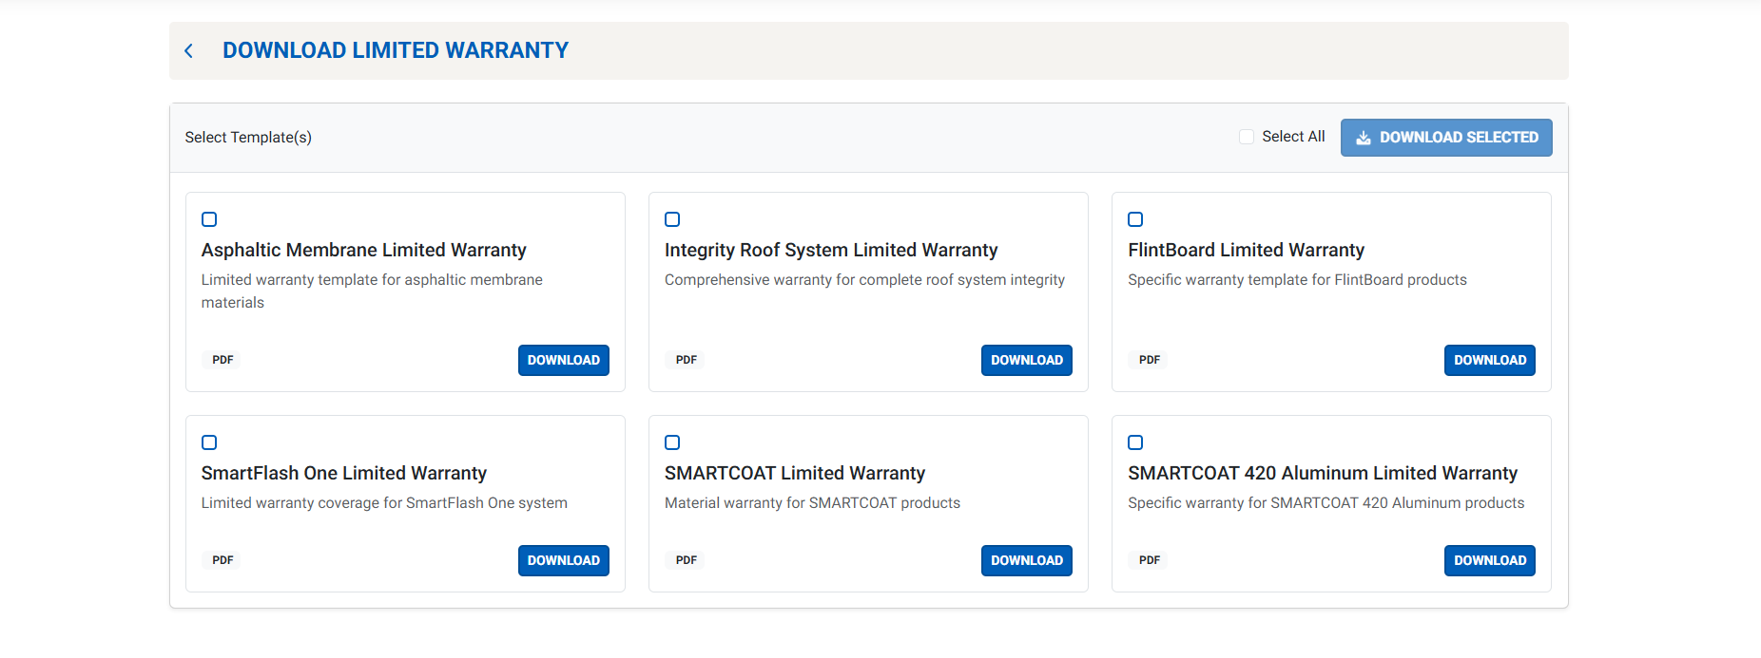This screenshot has width=1761, height=658.
Task: Click the Select Template(s) label
Action: (x=248, y=138)
